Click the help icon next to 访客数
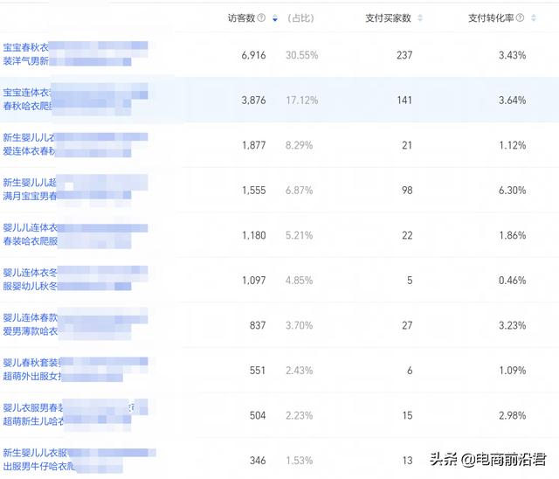 (261, 17)
